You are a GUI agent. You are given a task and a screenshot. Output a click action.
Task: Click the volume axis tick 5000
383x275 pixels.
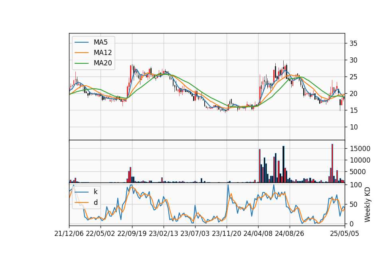[x=358, y=172]
